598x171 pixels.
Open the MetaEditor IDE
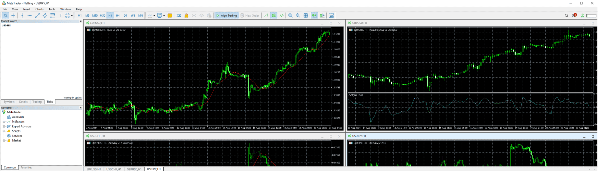pos(179,15)
